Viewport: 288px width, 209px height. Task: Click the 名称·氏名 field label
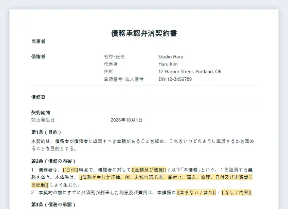coord(114,56)
